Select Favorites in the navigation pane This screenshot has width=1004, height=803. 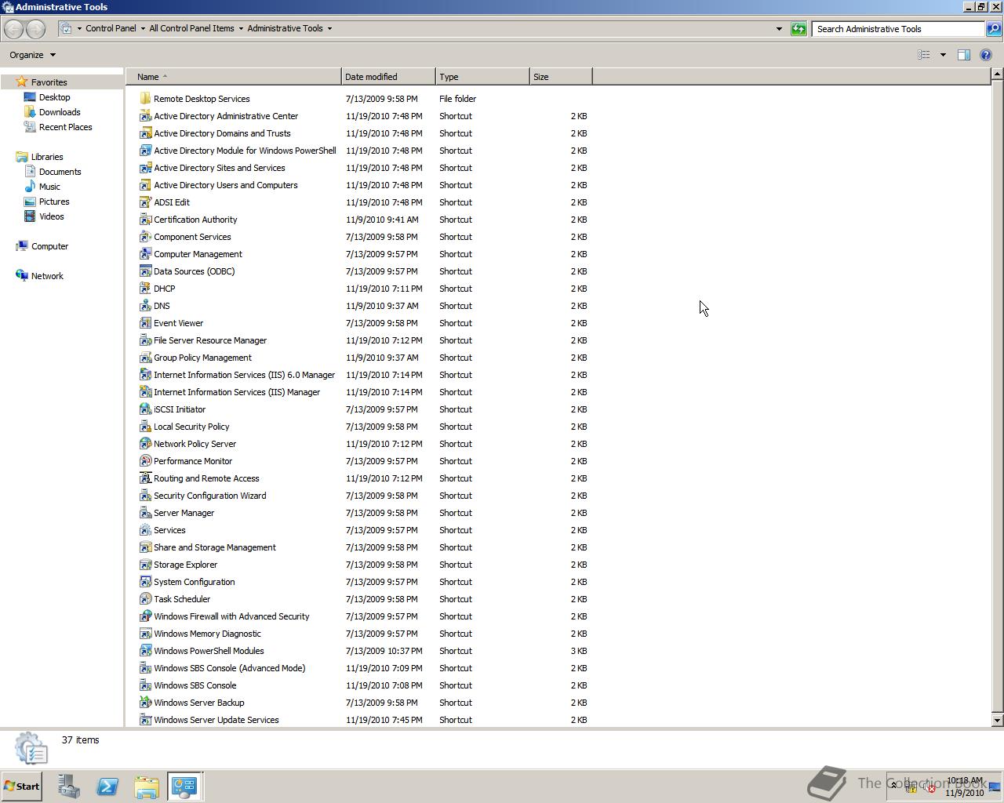pos(49,82)
